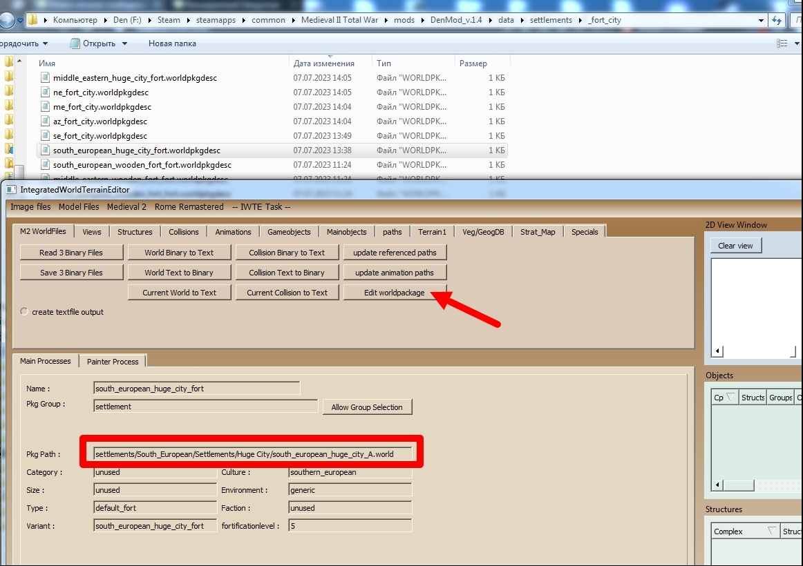Open the IWTE Task menu
The width and height of the screenshot is (803, 566).
pos(261,206)
